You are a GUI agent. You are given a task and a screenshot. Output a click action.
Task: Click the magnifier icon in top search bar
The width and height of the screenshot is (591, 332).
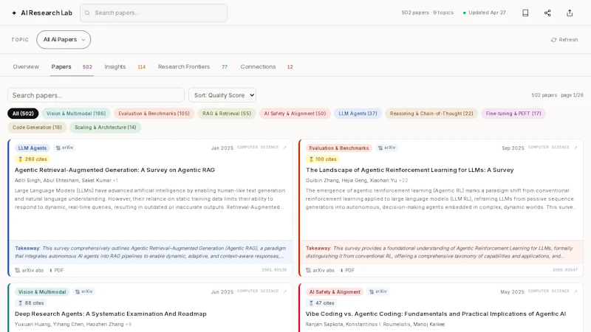[x=87, y=13]
